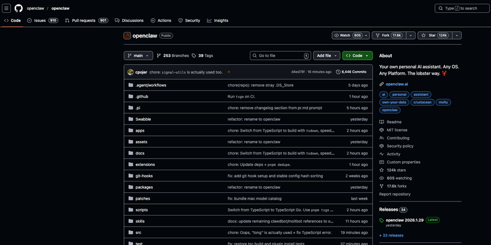The width and height of the screenshot is (491, 245).
Task: Click the commit status dot indicator
Action: pyautogui.click(x=229, y=72)
